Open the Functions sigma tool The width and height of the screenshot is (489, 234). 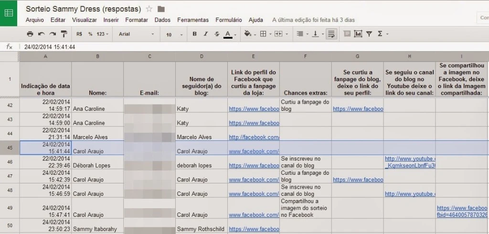point(380,34)
